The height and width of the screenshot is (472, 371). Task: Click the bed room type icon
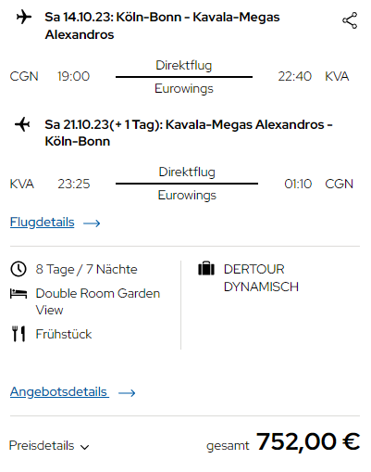coord(19,293)
